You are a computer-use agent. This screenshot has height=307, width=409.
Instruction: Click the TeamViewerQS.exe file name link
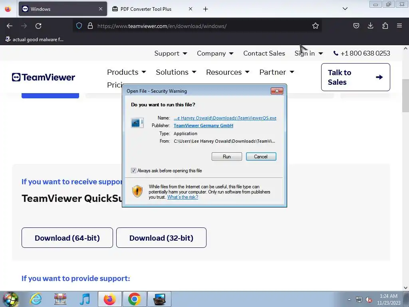tap(225, 118)
